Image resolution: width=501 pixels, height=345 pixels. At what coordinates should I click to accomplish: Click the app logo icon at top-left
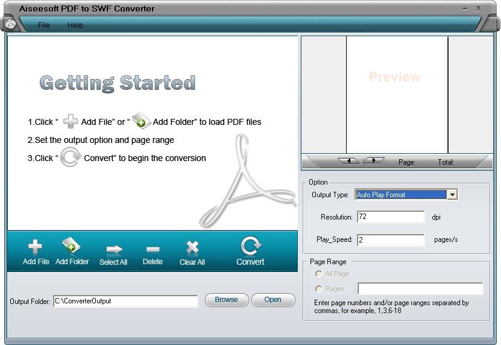tap(10, 25)
